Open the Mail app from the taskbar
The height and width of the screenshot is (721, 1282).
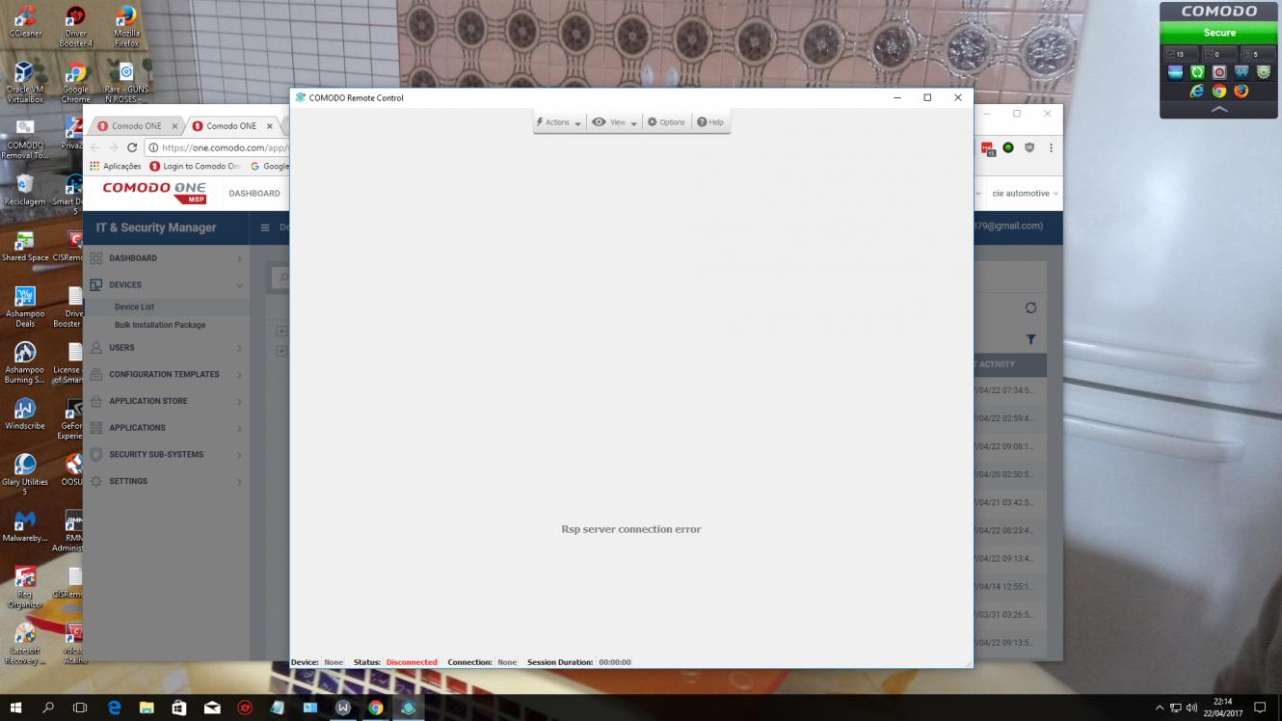tap(212, 708)
